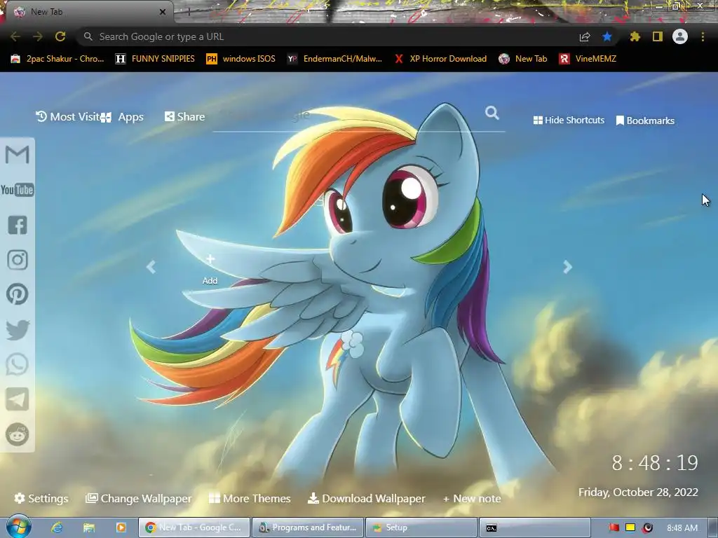Click the page search magnifier icon
The width and height of the screenshot is (718, 538).
492,113
